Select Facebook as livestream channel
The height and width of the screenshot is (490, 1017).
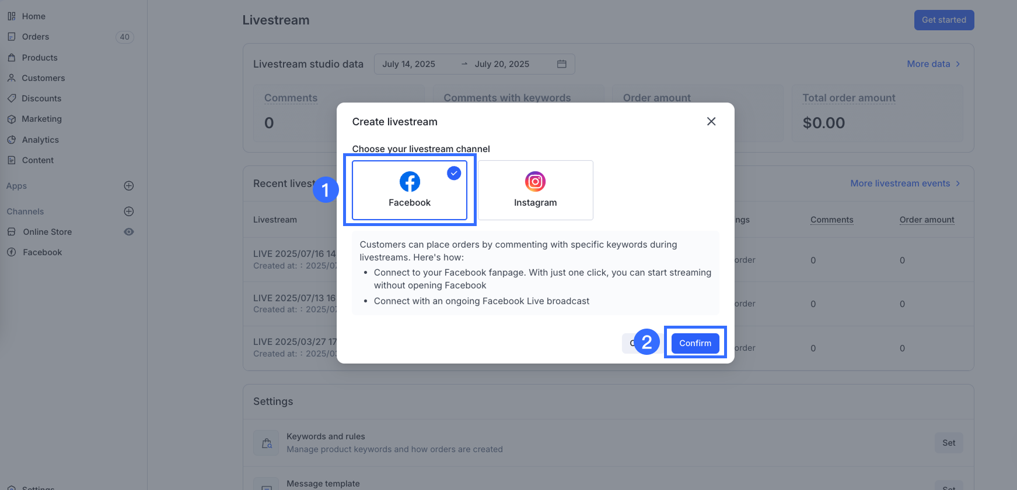[x=410, y=190]
